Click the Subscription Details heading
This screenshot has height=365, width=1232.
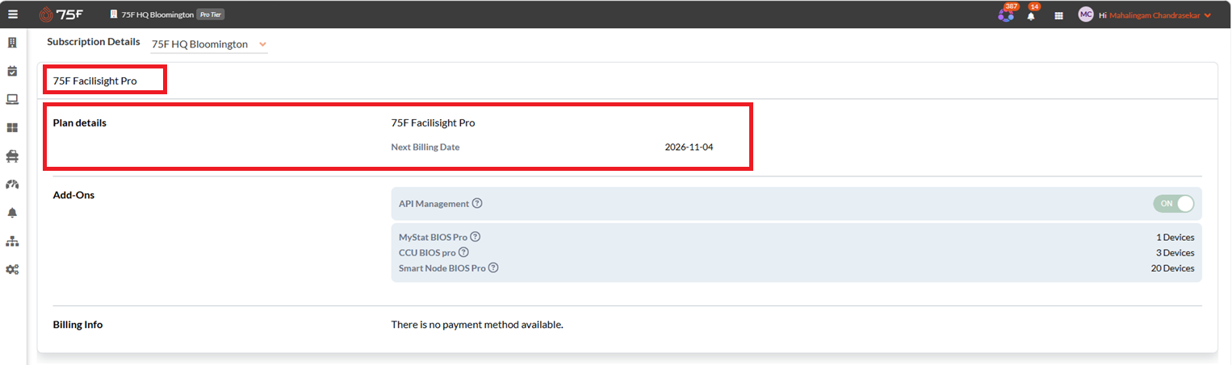tap(94, 41)
